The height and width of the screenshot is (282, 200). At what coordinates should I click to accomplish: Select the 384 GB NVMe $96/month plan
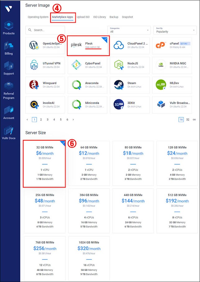coord(89,211)
